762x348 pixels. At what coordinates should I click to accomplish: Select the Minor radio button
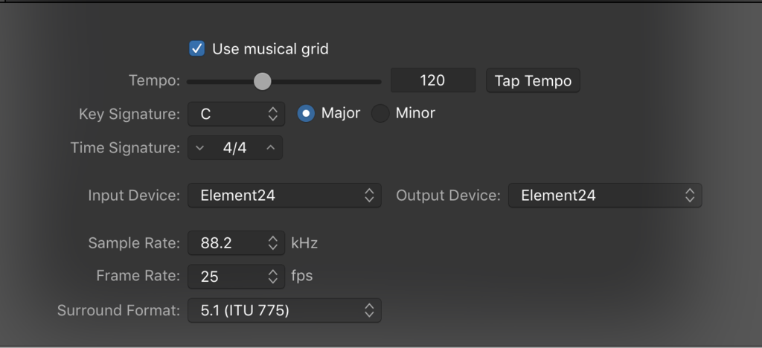(380, 114)
